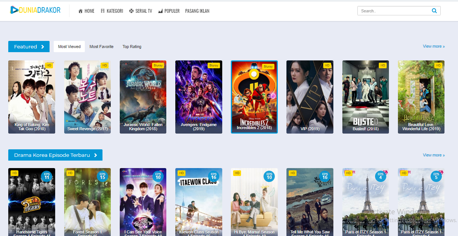Image resolution: width=458 pixels, height=236 pixels.
Task: Click the Bluray badge on Incredibles 2
Action: 268,66
